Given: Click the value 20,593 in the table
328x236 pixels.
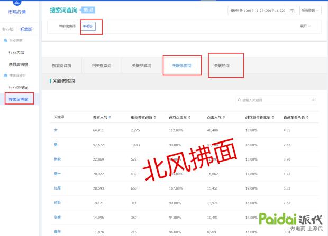Looking at the screenshot, I should 98,188.
